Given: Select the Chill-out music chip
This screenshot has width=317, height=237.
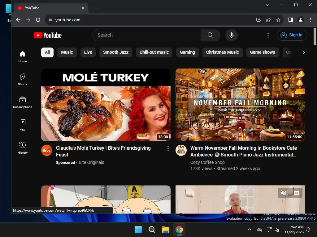Looking at the screenshot, I should [x=154, y=52].
